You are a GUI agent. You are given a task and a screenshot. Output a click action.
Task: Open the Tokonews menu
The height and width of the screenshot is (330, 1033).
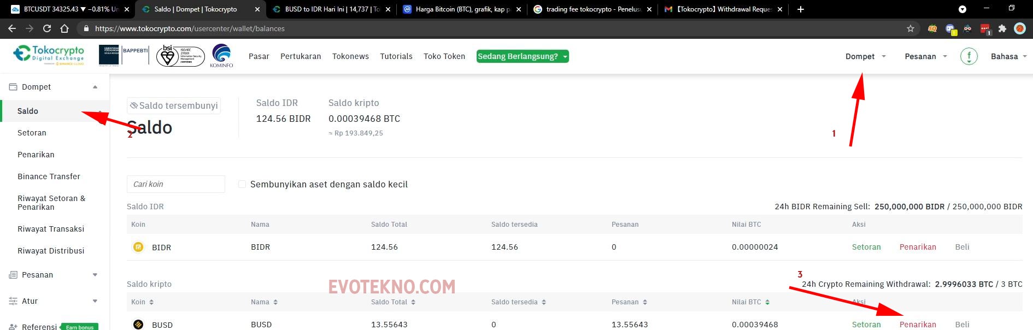click(x=350, y=56)
